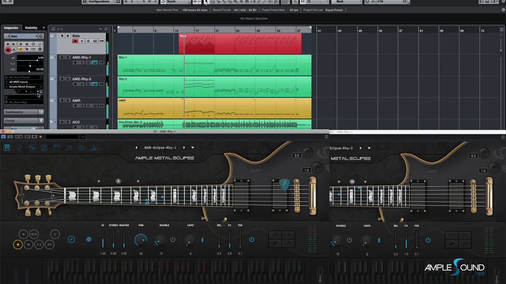Viewport: 506px width, 284px height.
Task: Open the Amp panel window icon
Action: tap(56, 148)
